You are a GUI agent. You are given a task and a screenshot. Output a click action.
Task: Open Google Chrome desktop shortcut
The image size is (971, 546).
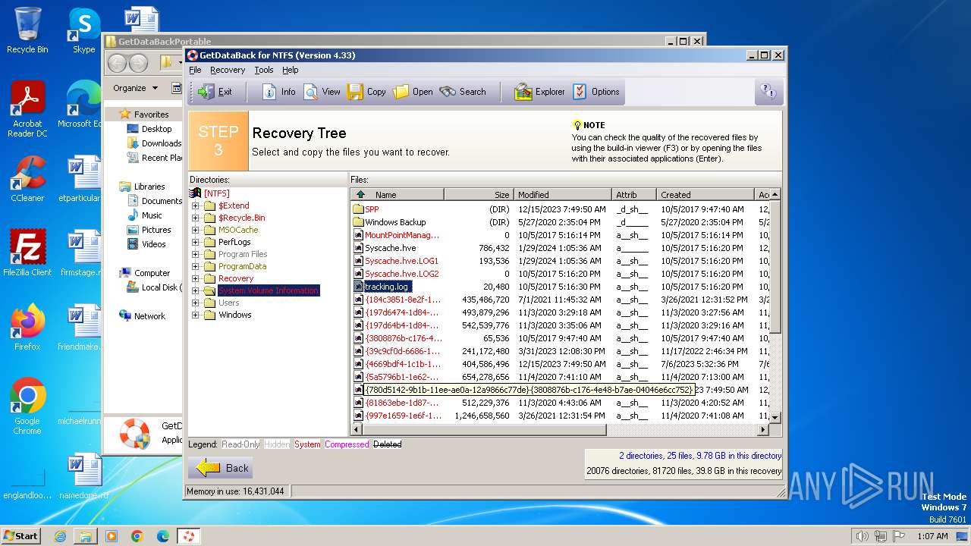coord(27,406)
